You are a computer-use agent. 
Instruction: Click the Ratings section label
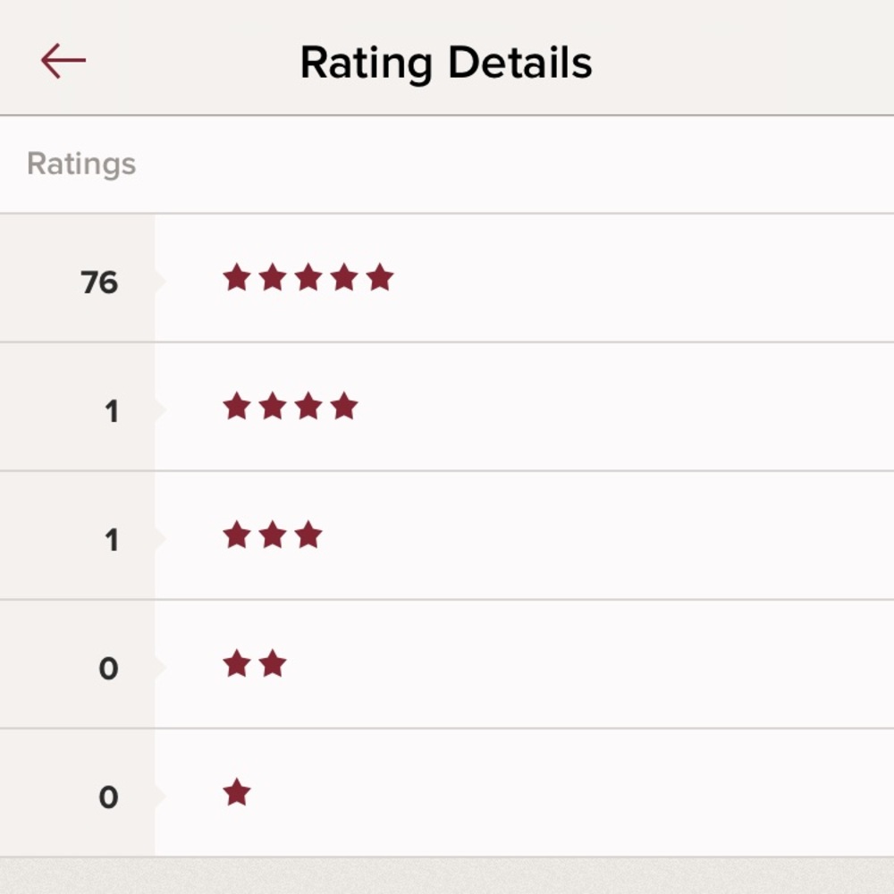[81, 164]
